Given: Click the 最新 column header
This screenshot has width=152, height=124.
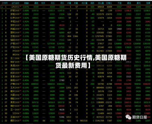Looking at the screenshot, I should (36, 3).
